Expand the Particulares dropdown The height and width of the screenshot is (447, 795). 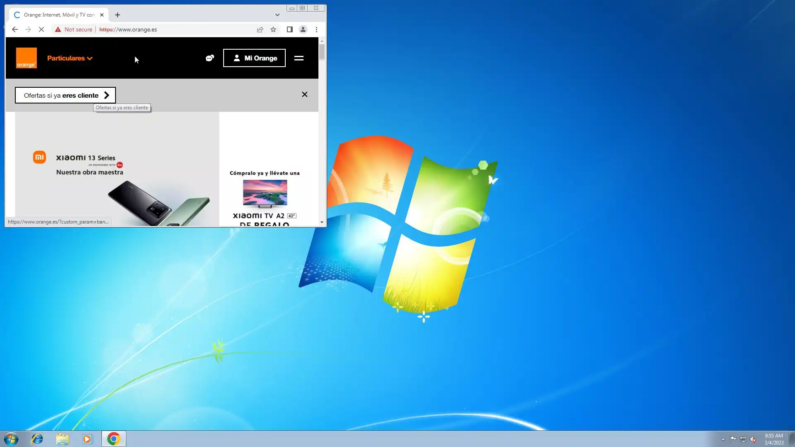point(70,58)
